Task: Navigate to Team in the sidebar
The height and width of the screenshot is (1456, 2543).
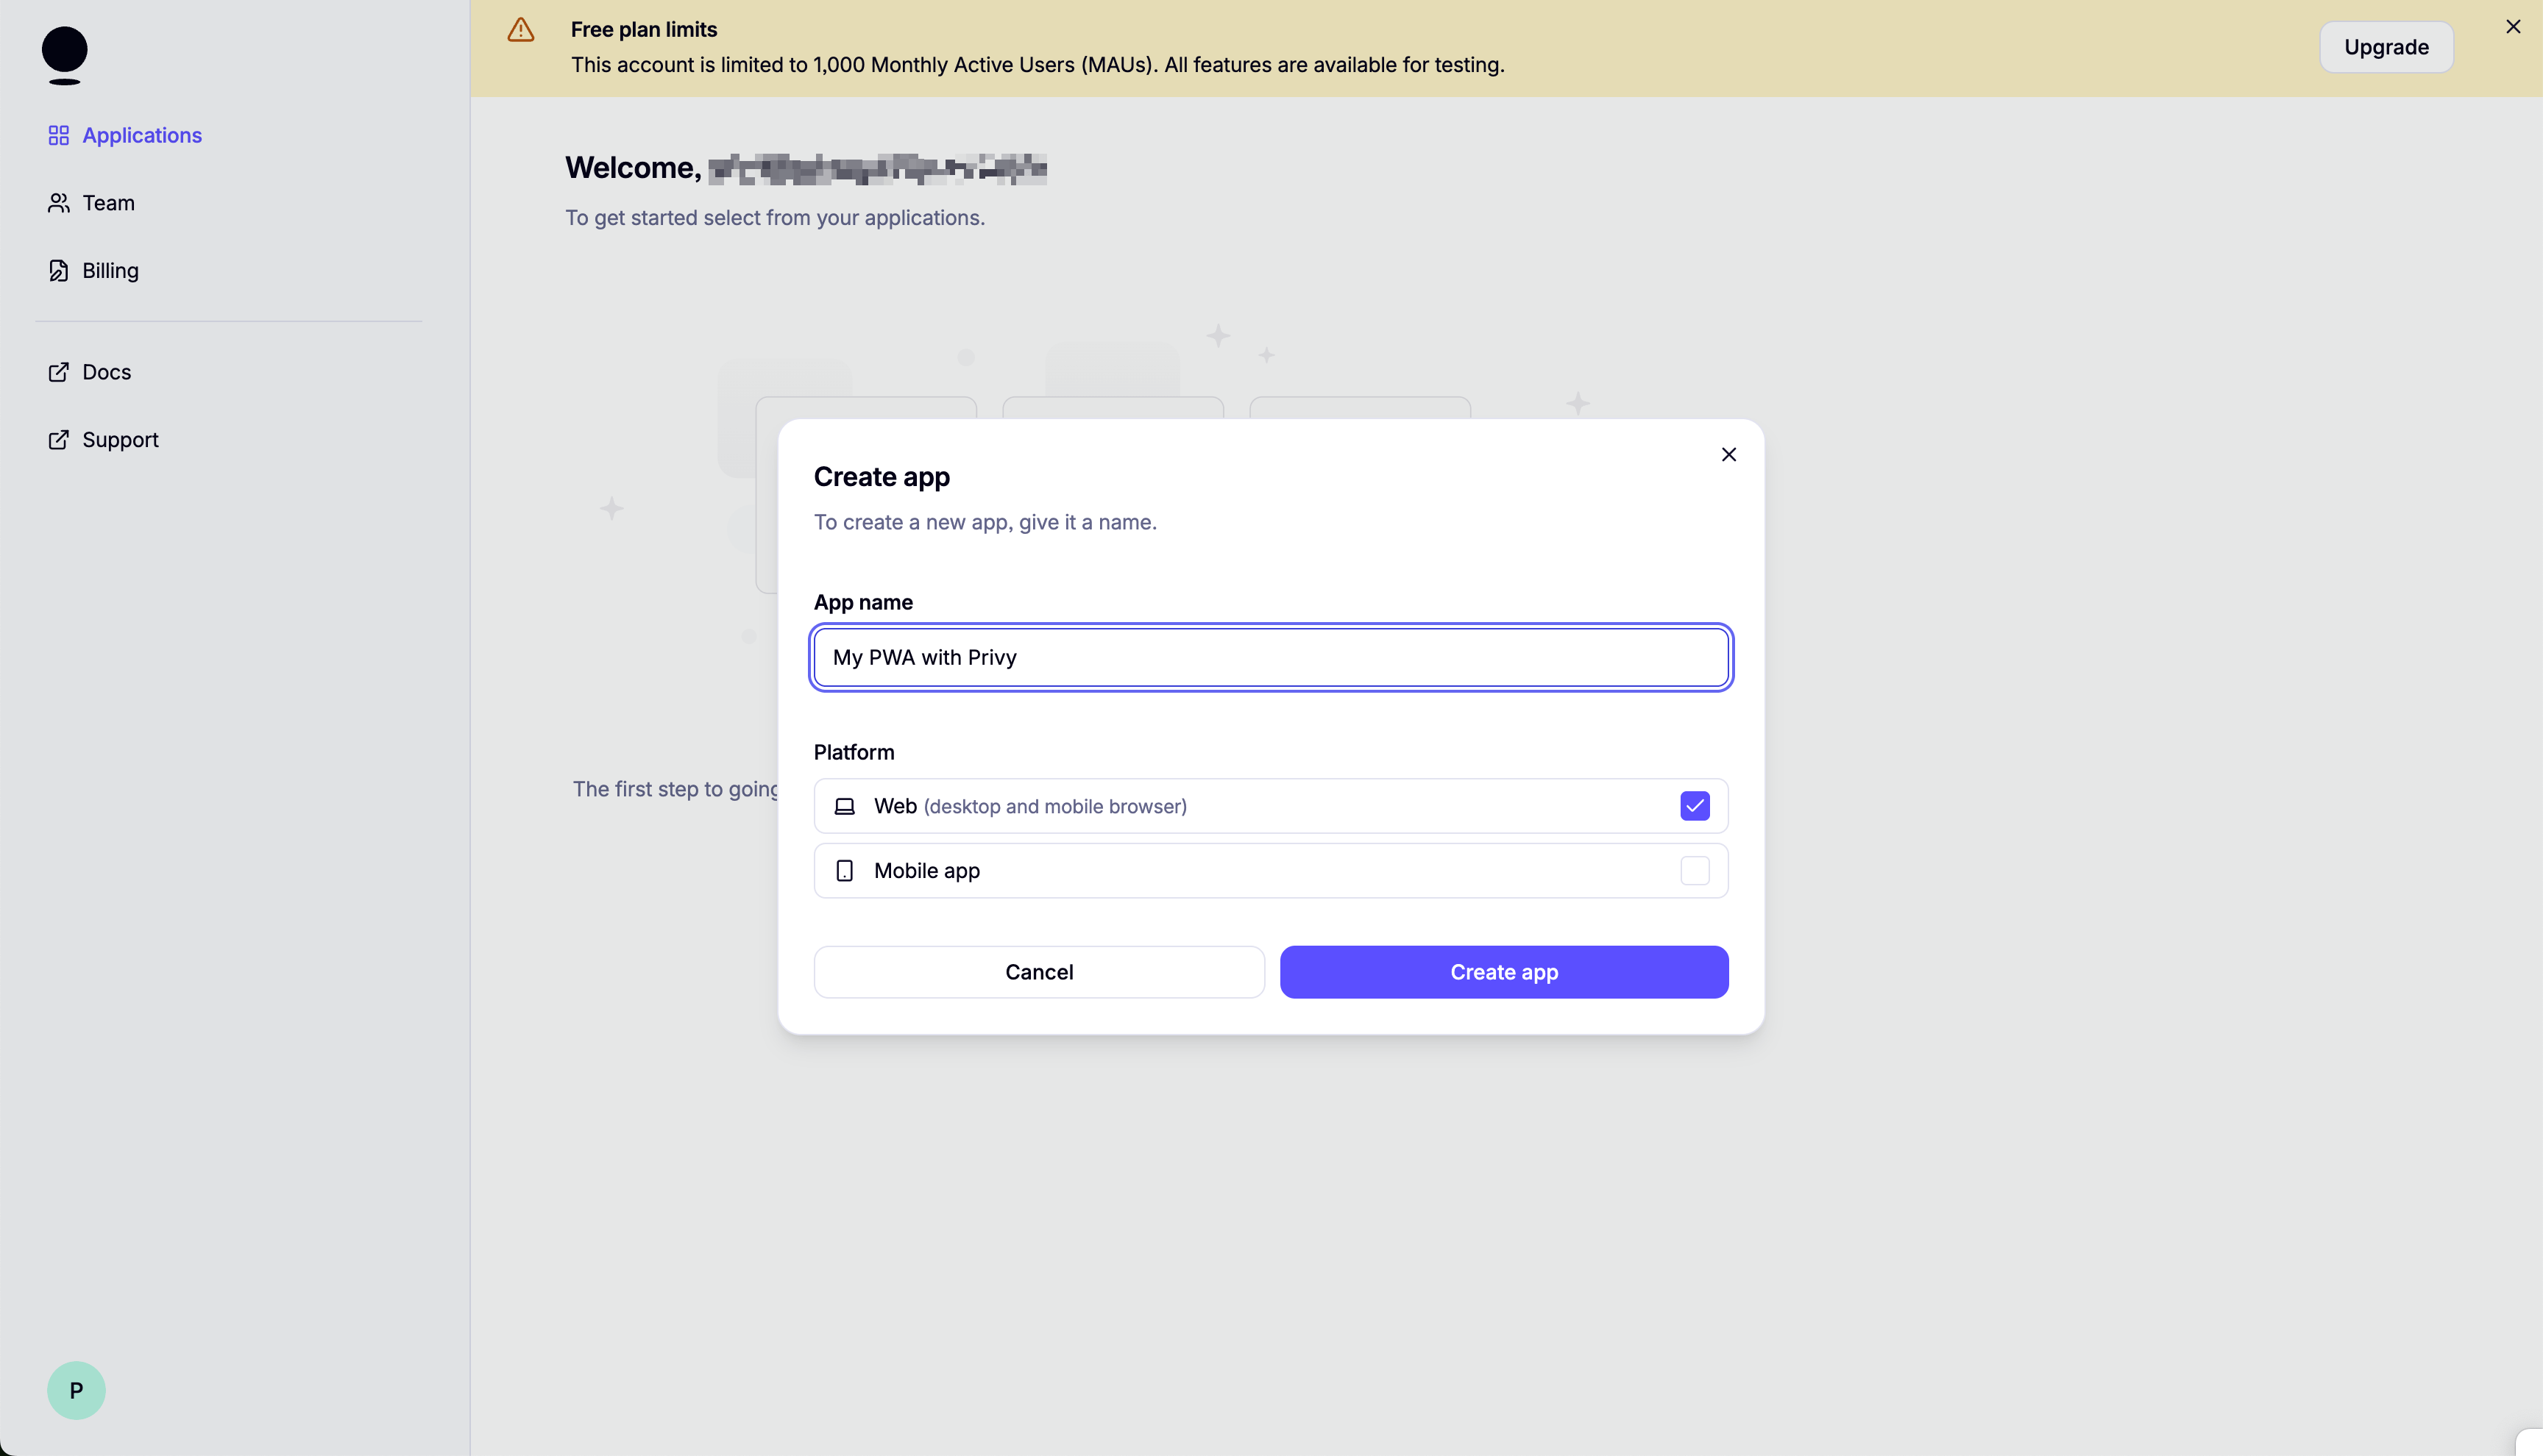Action: (x=107, y=203)
